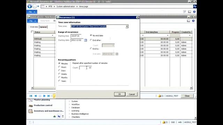Click the Back navigation arrow
223x125 pixels.
[x=30, y=6]
